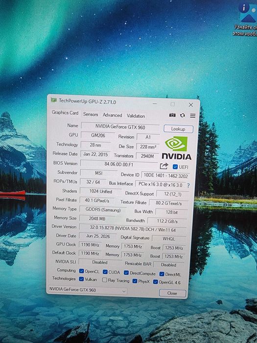
Task: Close GPU-Z with the X button
Action: (191, 105)
